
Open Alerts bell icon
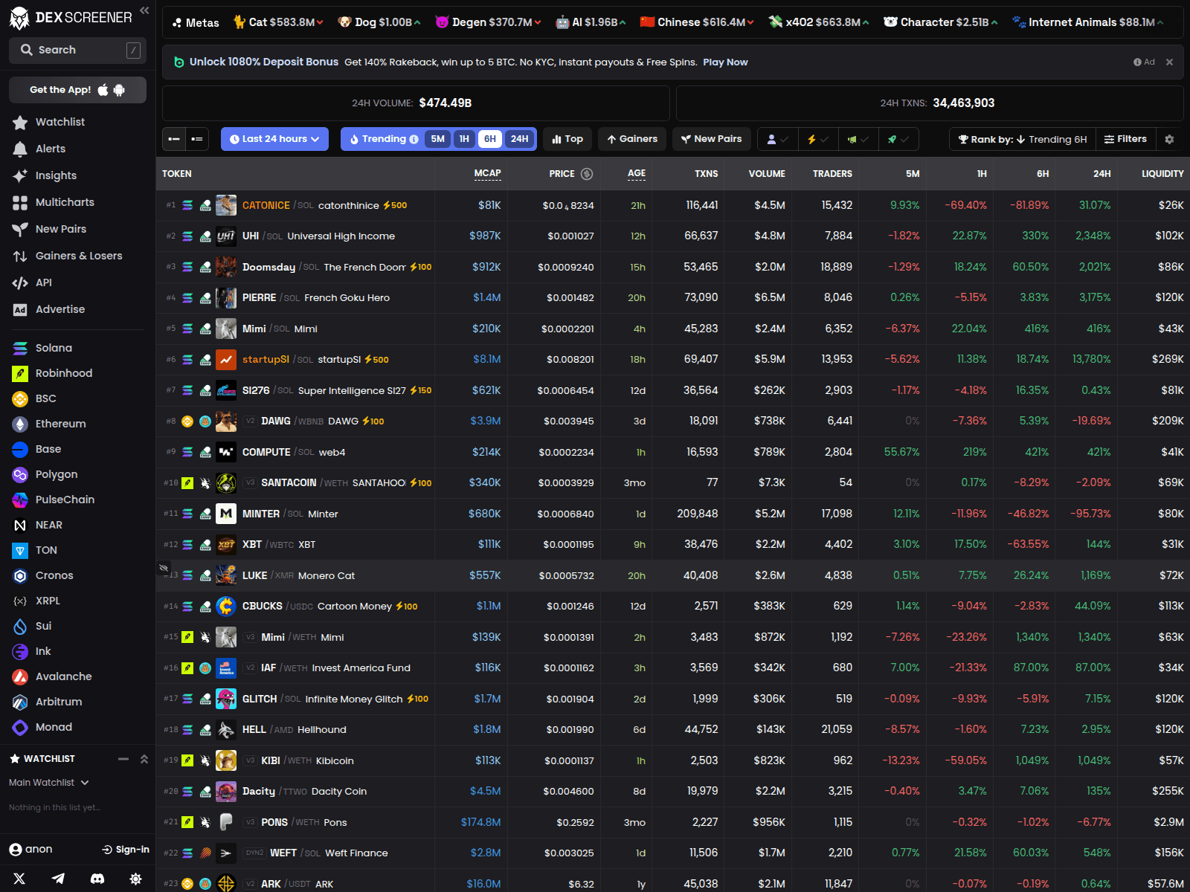click(x=20, y=149)
